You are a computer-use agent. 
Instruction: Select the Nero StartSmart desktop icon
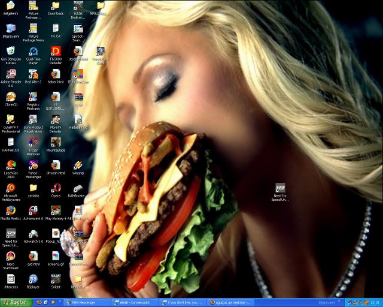11,256
